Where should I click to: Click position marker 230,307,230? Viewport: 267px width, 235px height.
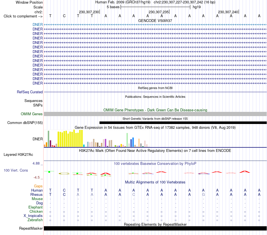89,12
